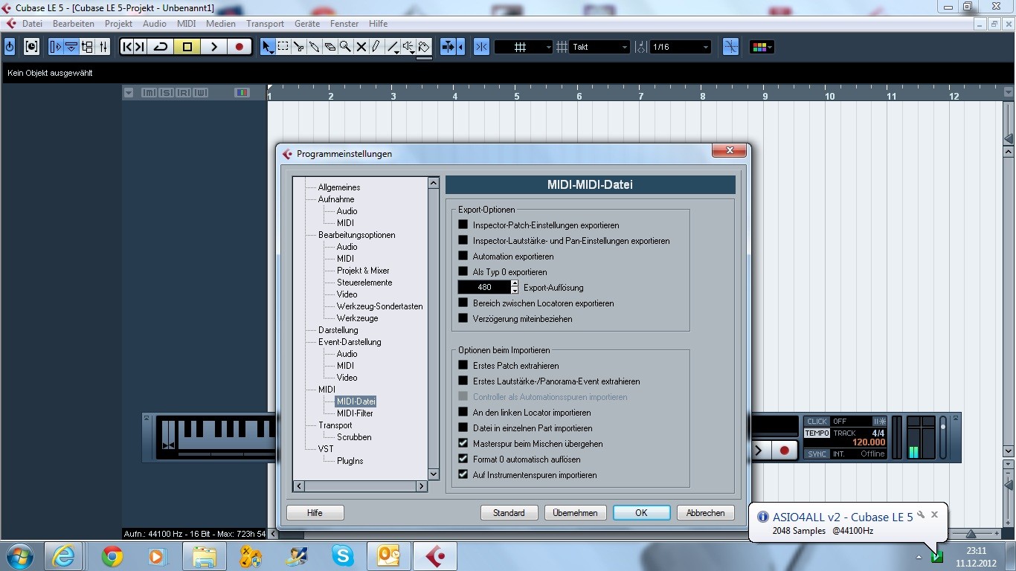The height and width of the screenshot is (571, 1016).
Task: Open the Windows Start menu orb
Action: tap(19, 556)
